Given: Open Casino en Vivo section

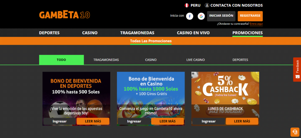Looking at the screenshot, I should (x=193, y=33).
